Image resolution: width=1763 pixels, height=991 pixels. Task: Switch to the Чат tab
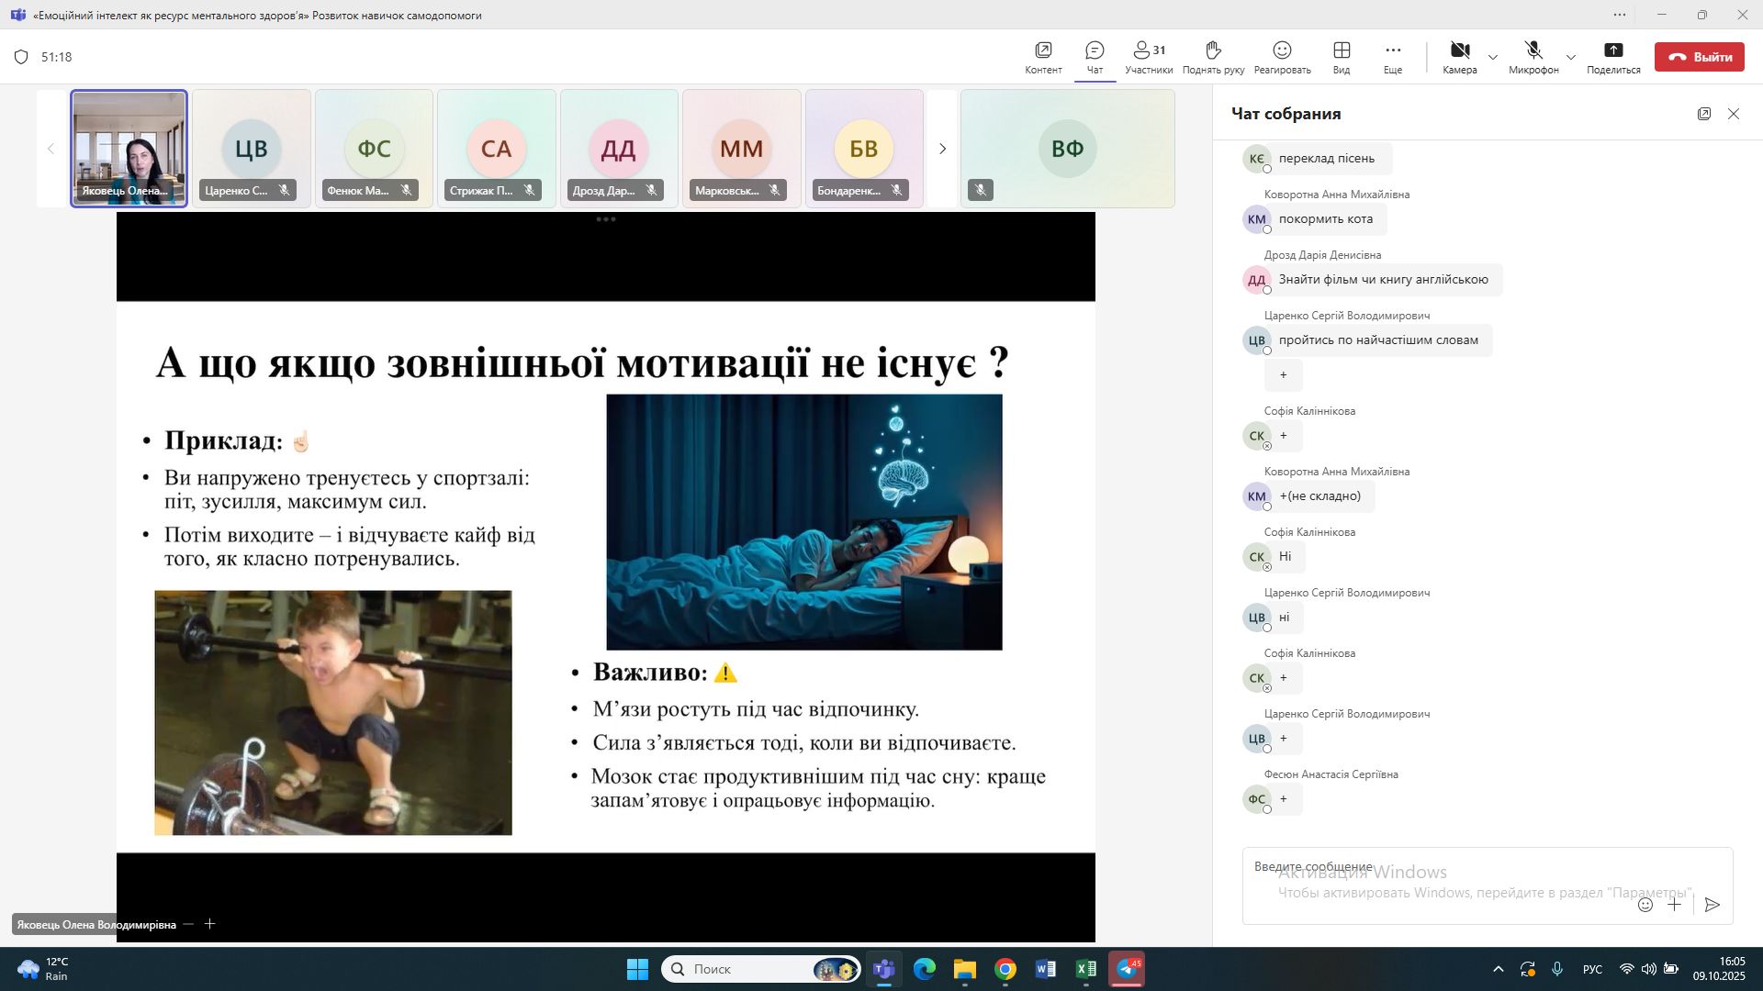[1095, 56]
